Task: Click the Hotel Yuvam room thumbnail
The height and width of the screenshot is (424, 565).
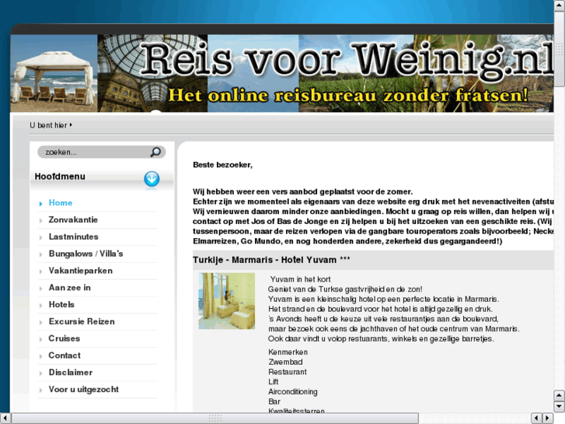Action: pos(227,301)
